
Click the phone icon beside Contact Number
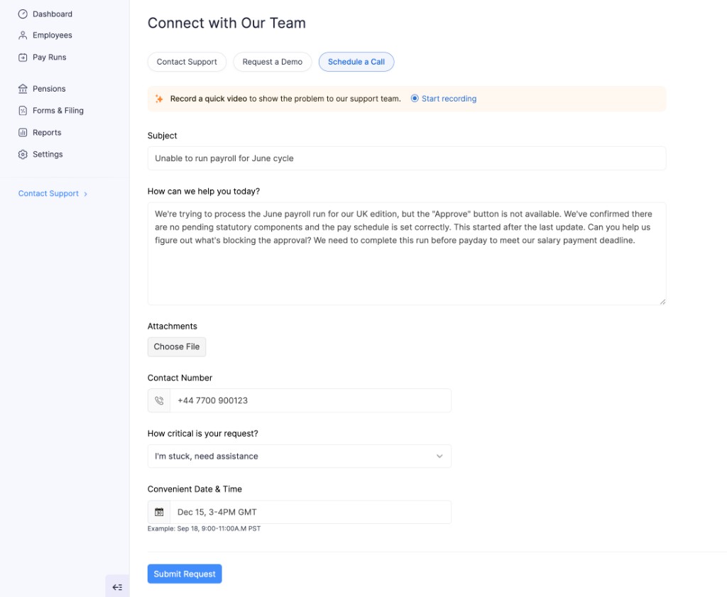coord(159,400)
